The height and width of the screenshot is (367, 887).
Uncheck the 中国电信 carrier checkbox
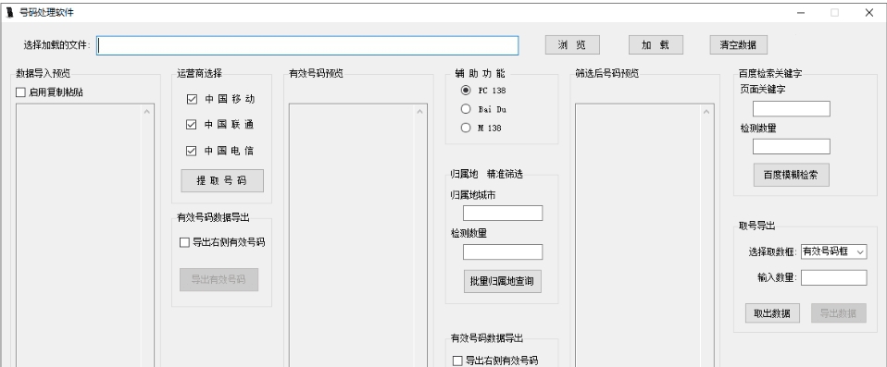click(192, 151)
